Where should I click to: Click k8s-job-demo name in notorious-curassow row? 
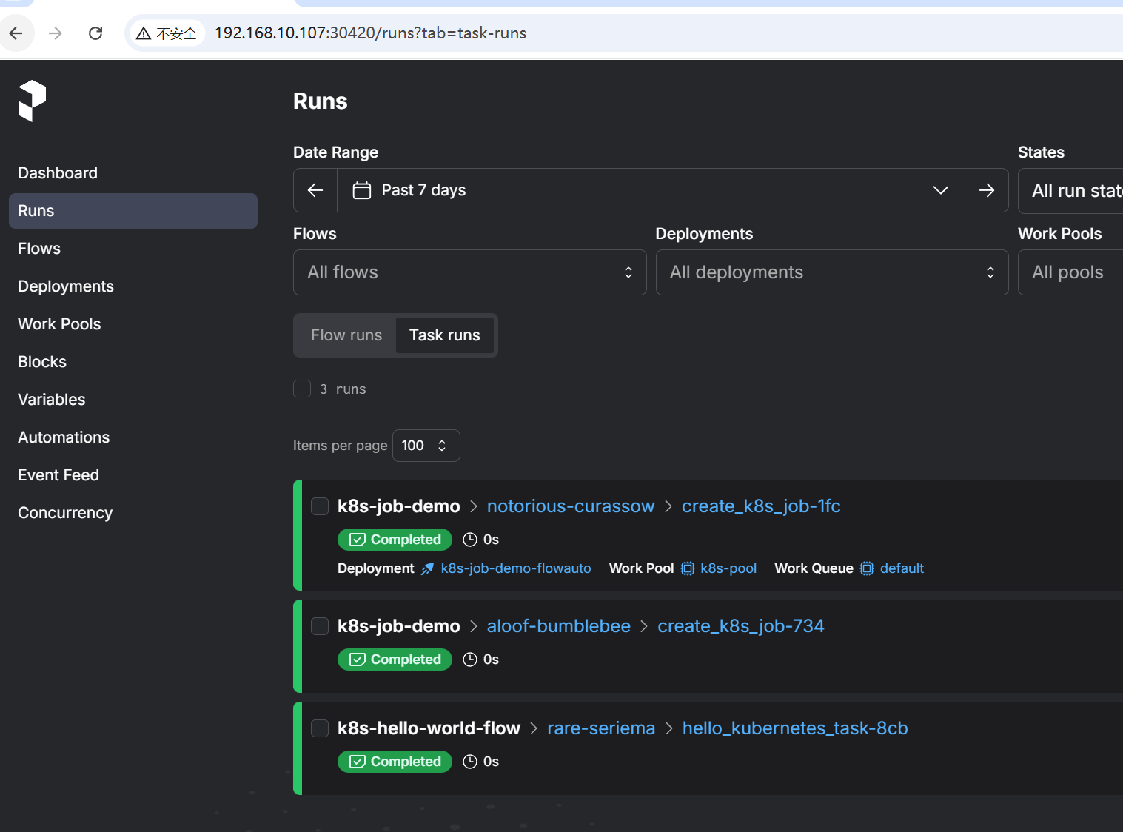pos(399,506)
